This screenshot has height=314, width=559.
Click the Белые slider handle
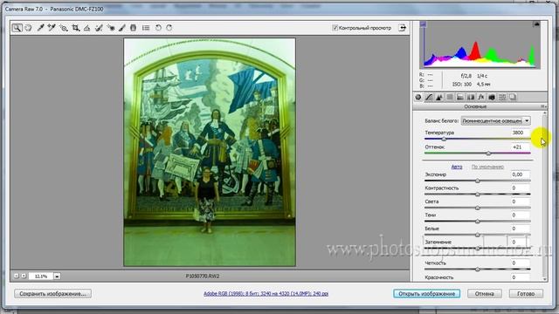pyautogui.click(x=478, y=235)
